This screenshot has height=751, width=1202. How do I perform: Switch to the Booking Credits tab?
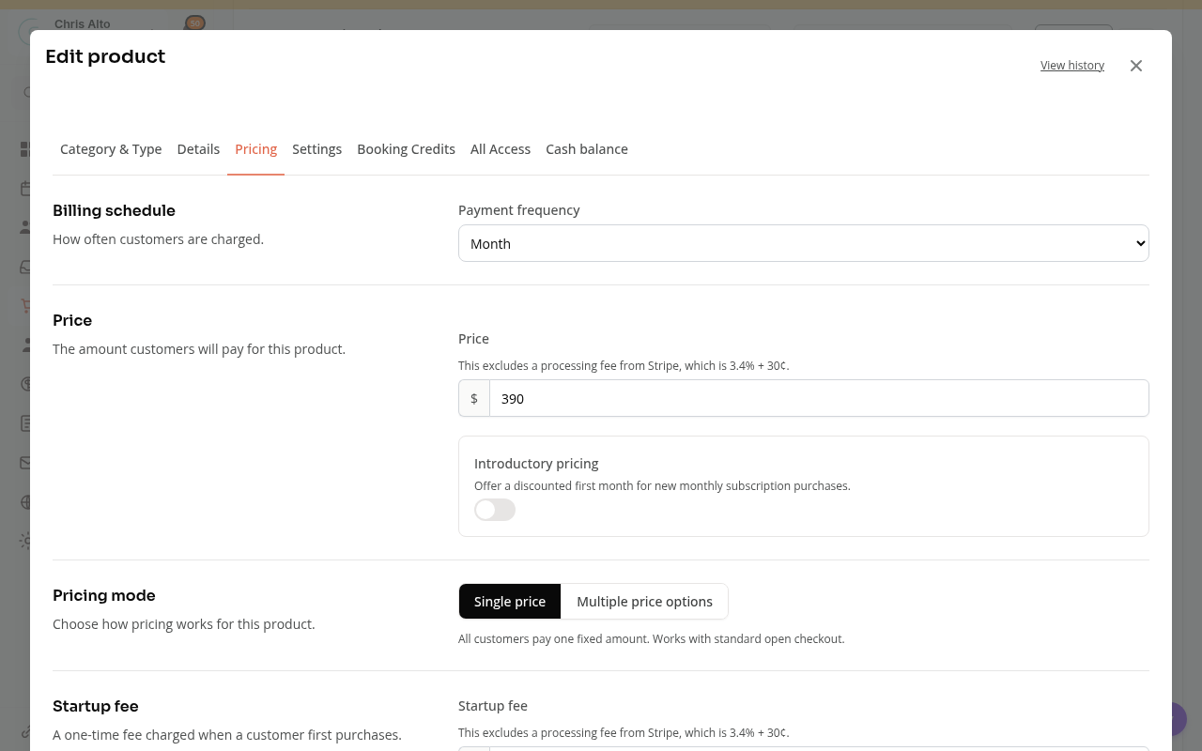point(406,149)
